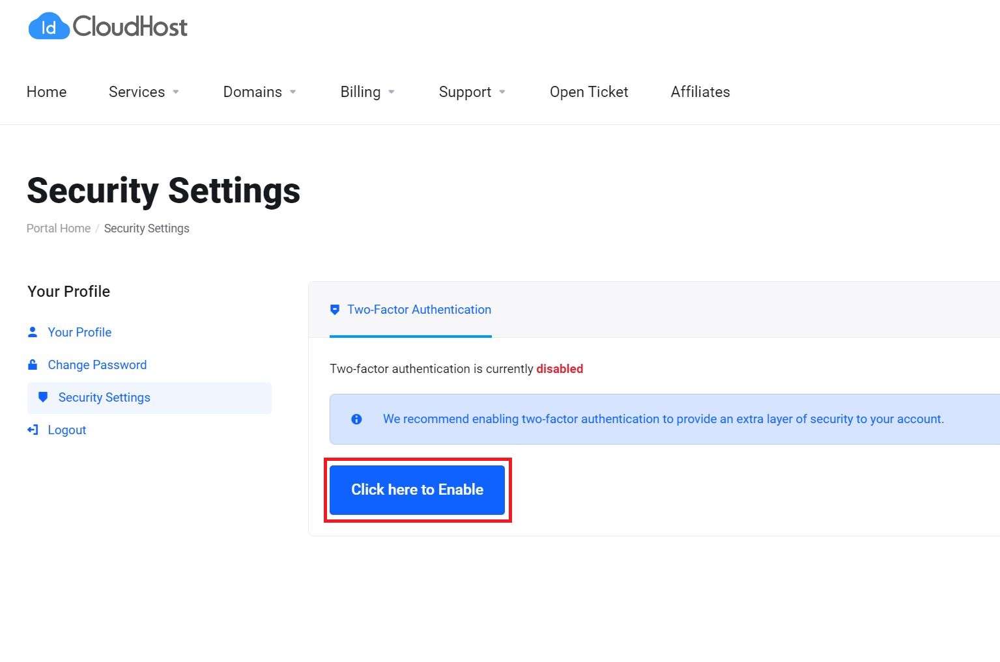Click the shield icon on Two-Factor Authentication tab
The width and height of the screenshot is (1000, 662).
point(335,309)
